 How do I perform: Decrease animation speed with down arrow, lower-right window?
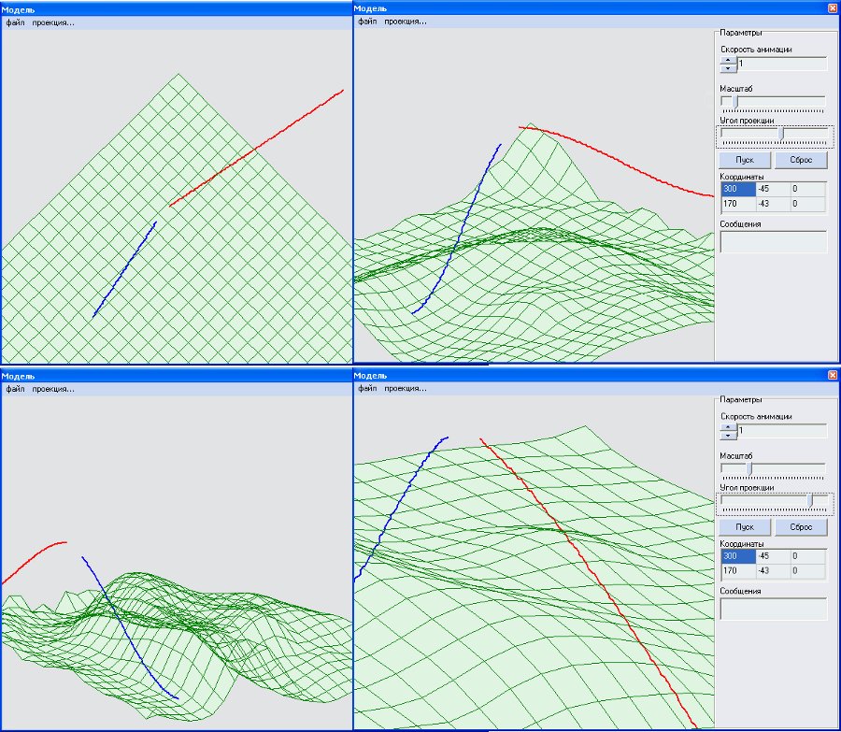click(x=728, y=436)
